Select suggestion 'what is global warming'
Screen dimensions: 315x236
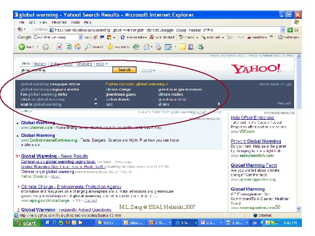point(41,104)
